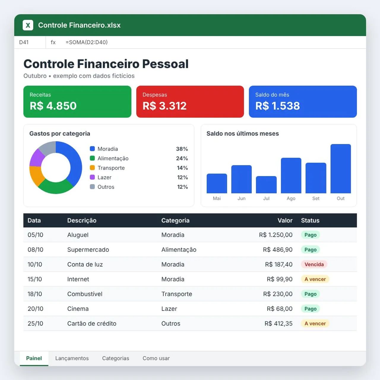Click the Vencida badge for Conta de luz

314,265
